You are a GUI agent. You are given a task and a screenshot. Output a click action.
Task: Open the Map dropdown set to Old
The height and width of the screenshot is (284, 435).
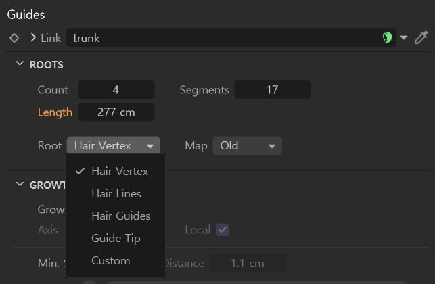247,145
